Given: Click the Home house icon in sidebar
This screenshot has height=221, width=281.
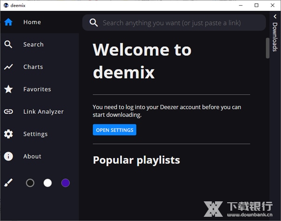Looking at the screenshot, I should point(8,22).
